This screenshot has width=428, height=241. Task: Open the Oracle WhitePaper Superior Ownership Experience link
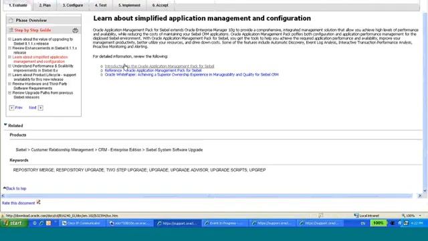pyautogui.click(x=192, y=74)
